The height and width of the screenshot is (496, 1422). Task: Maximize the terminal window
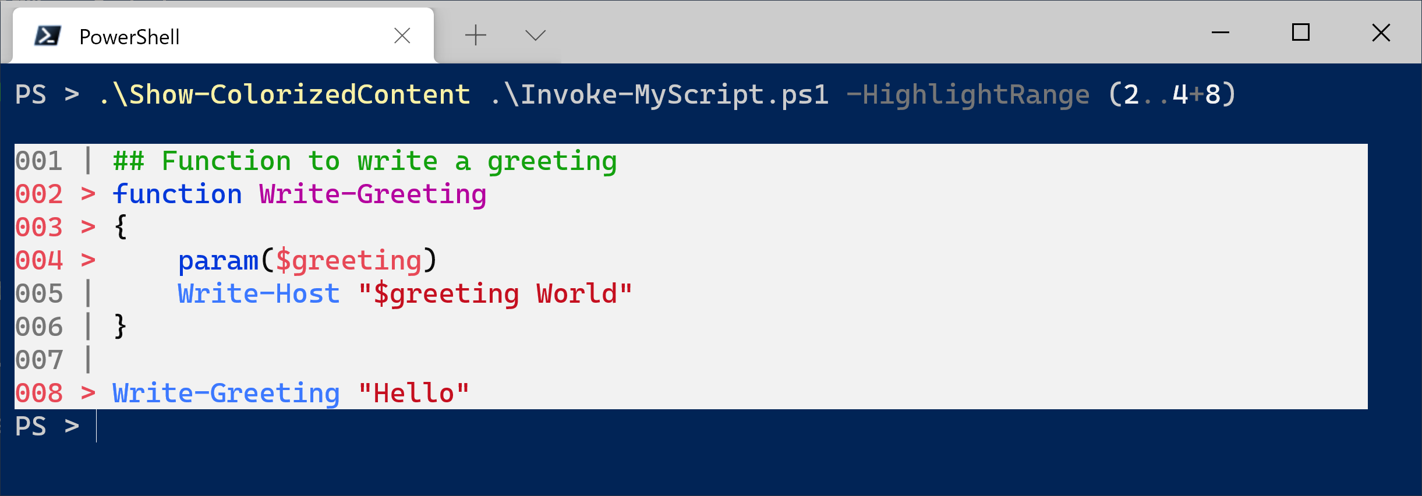(x=1300, y=33)
